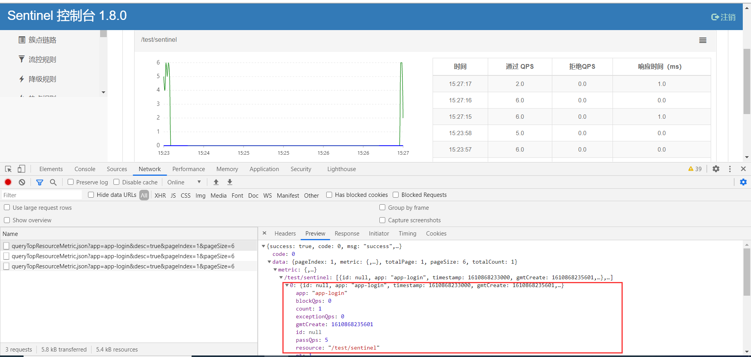Enable Group by frame checkbox
Viewport: 751px width, 357px height.
tap(382, 207)
